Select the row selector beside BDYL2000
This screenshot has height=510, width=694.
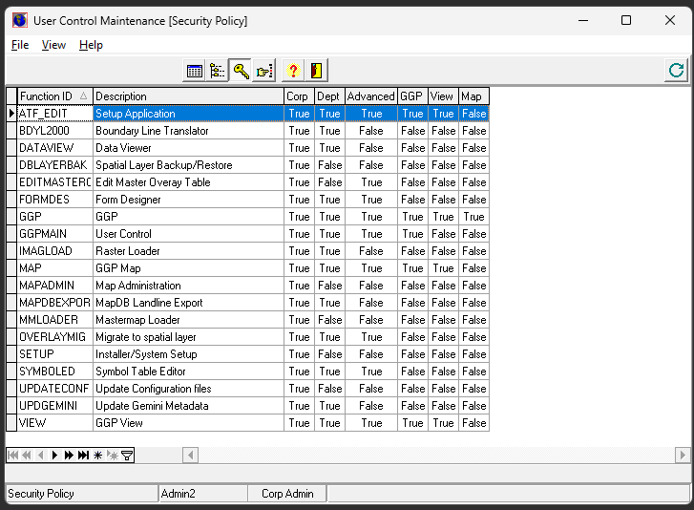(11, 131)
